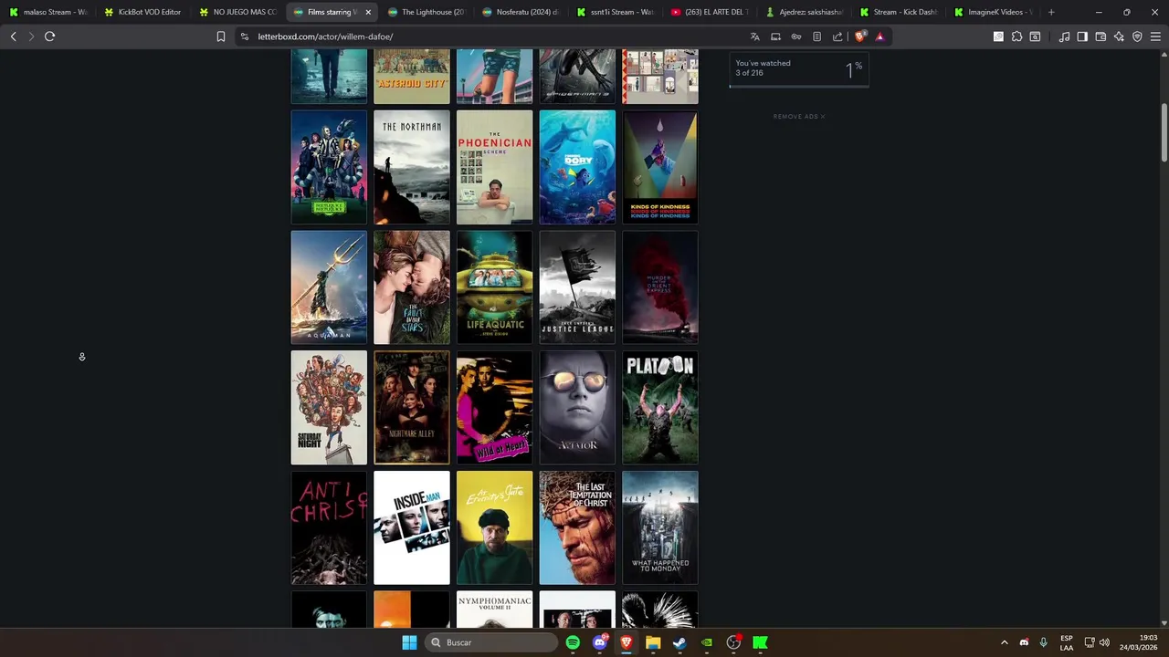The height and width of the screenshot is (657, 1169).
Task: Open the Antichrist poster
Action: click(329, 527)
